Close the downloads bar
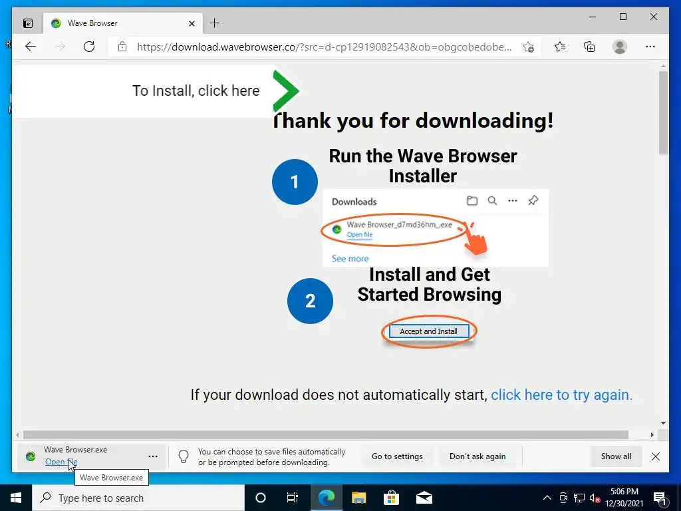 656,456
